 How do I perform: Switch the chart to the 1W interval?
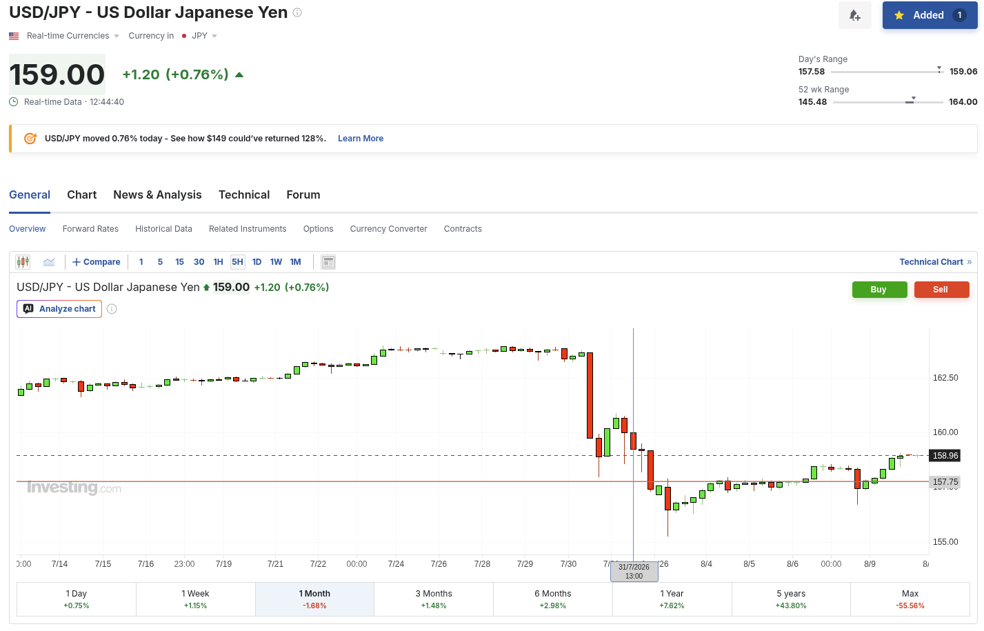point(276,262)
